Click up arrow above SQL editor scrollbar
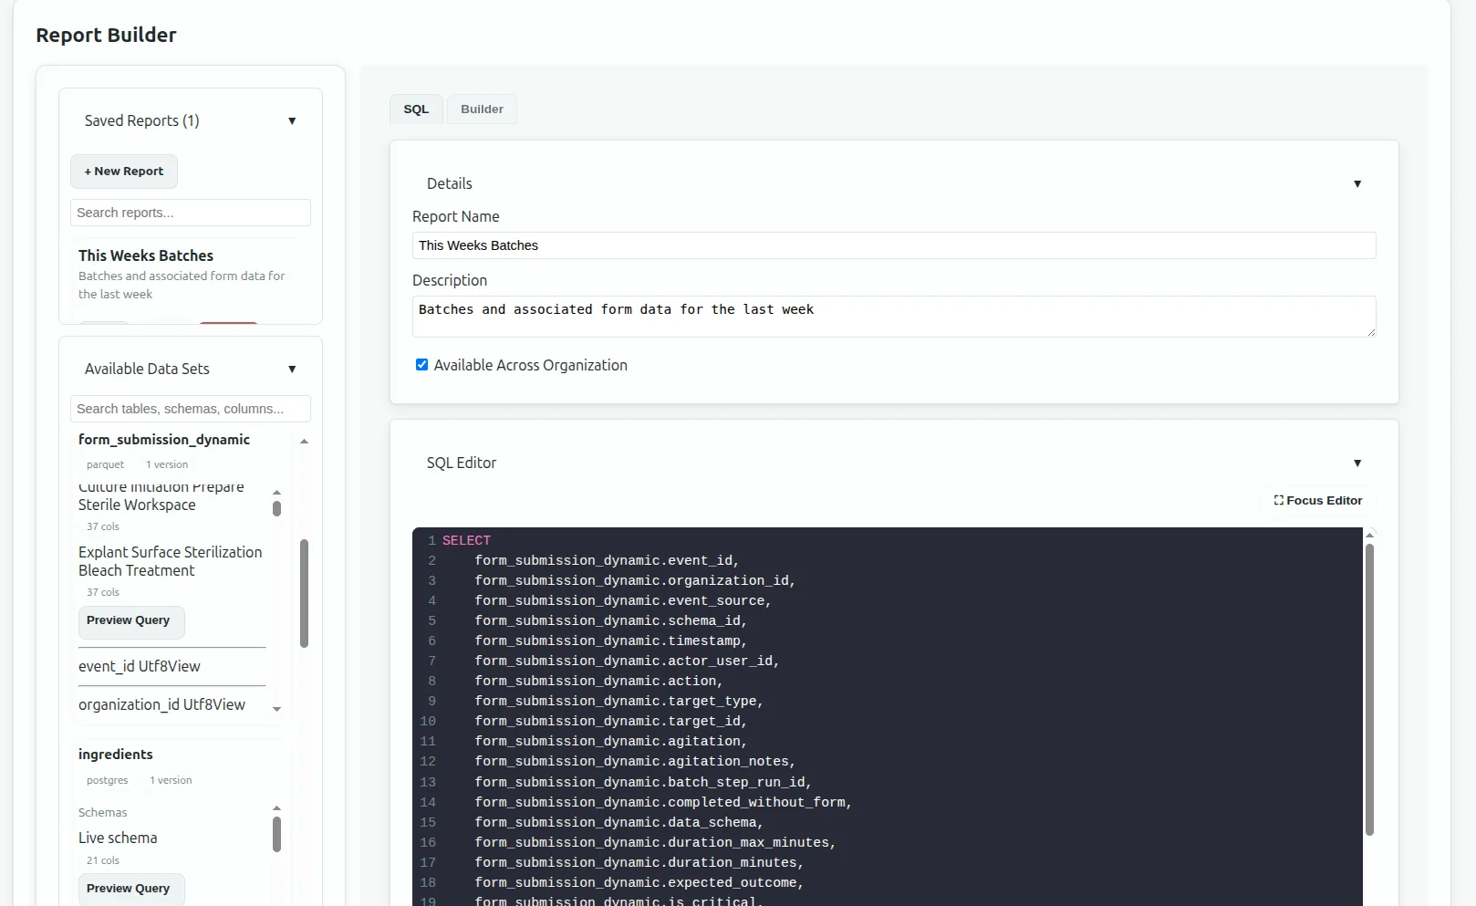This screenshot has width=1476, height=906. (1369, 535)
